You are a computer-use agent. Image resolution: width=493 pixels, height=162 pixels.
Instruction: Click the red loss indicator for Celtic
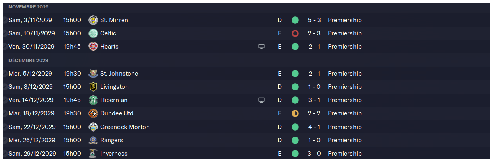(x=295, y=33)
